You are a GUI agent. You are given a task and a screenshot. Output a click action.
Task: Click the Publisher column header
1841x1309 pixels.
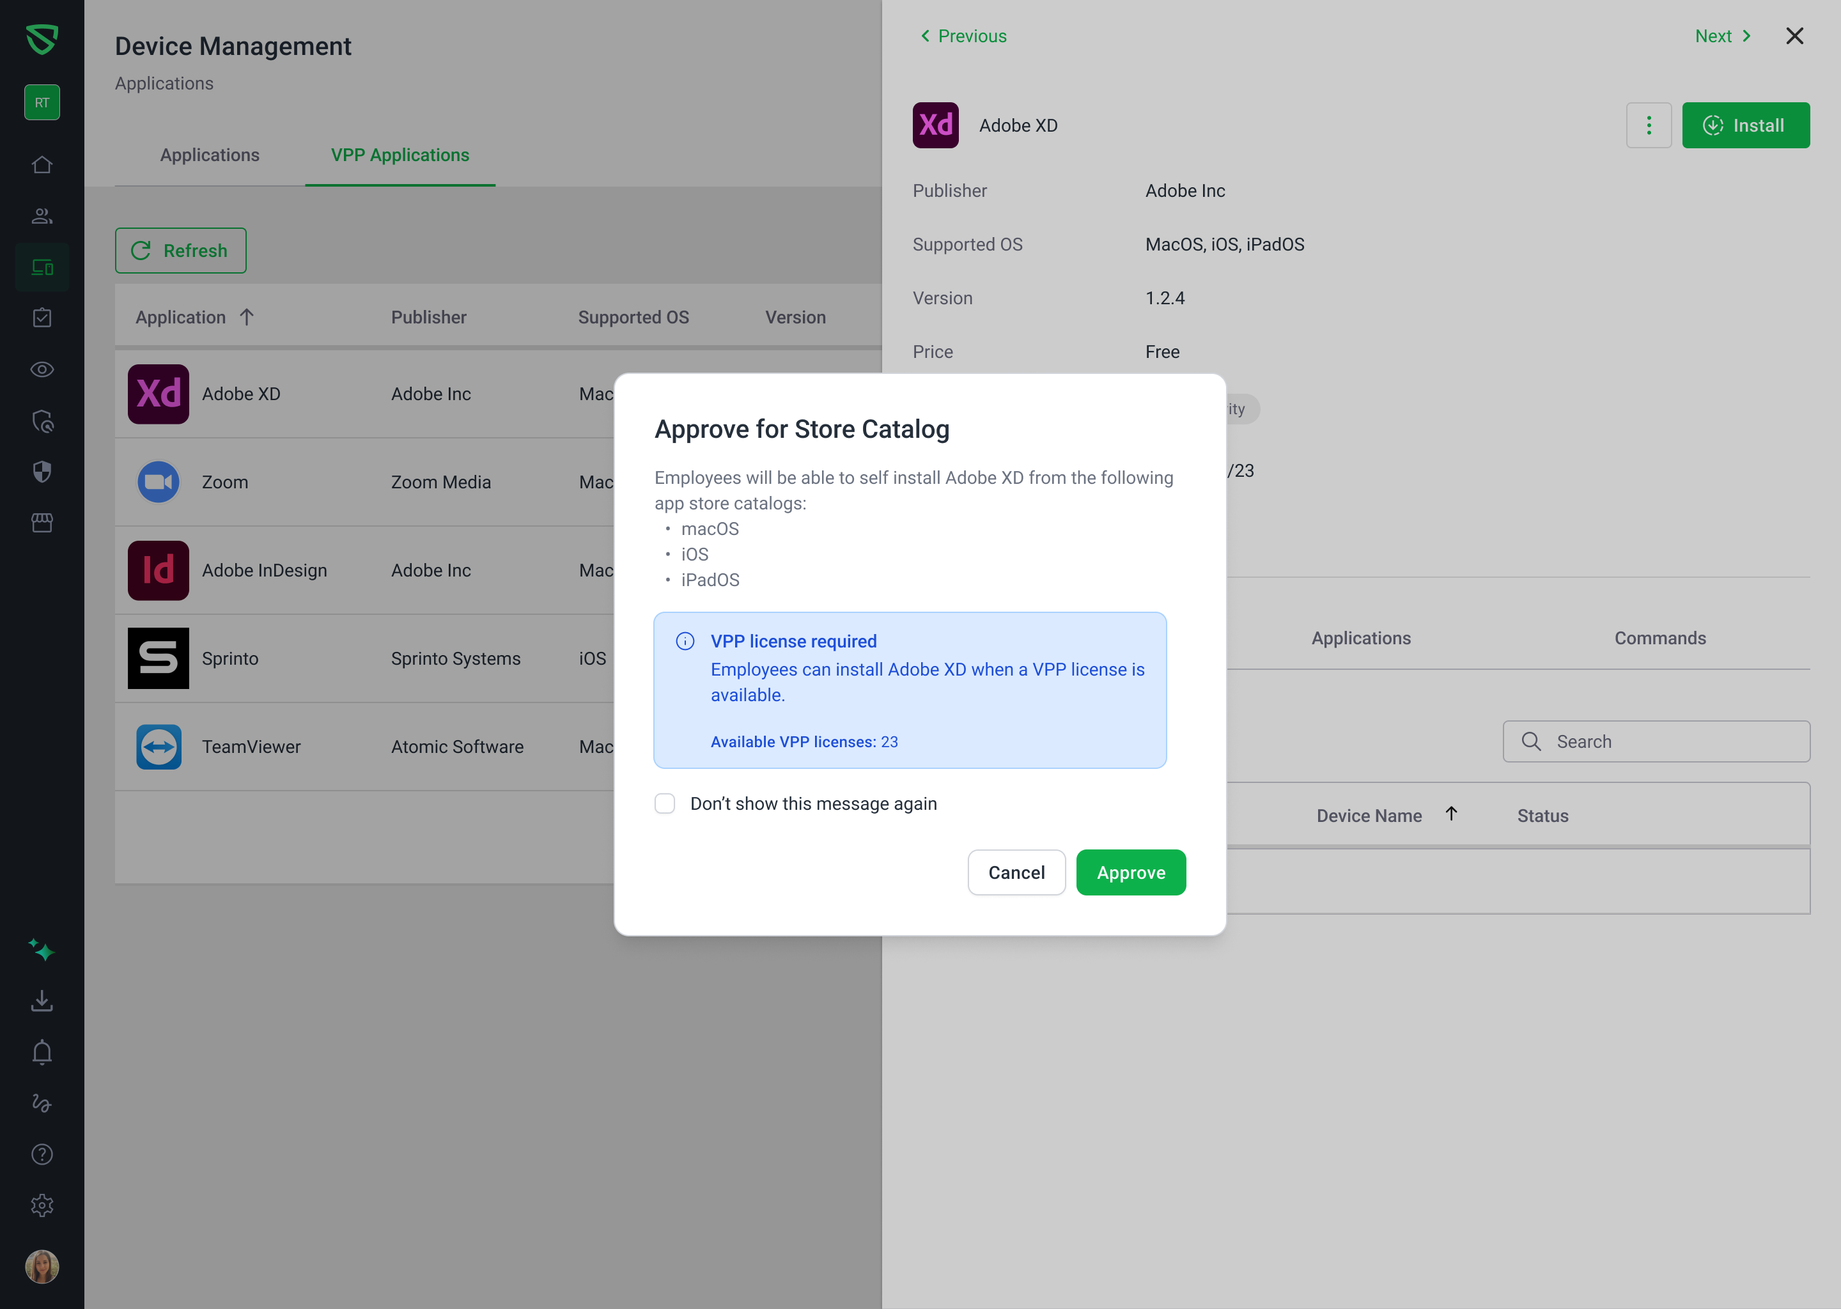tap(429, 317)
